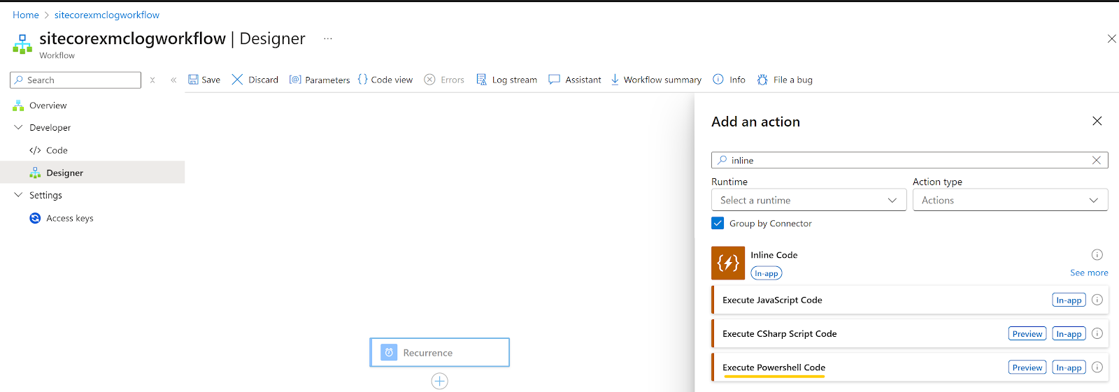Image resolution: width=1119 pixels, height=392 pixels.
Task: Select Designer in the sidebar
Action: [92, 173]
